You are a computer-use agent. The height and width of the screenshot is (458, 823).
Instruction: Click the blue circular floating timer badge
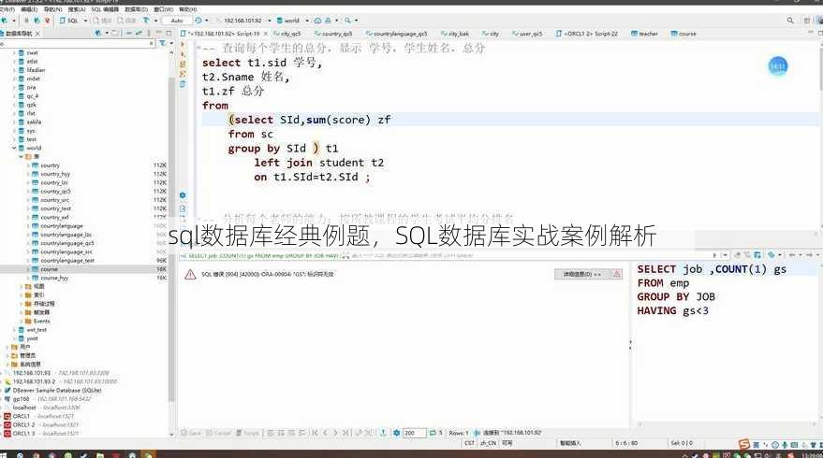tap(777, 66)
